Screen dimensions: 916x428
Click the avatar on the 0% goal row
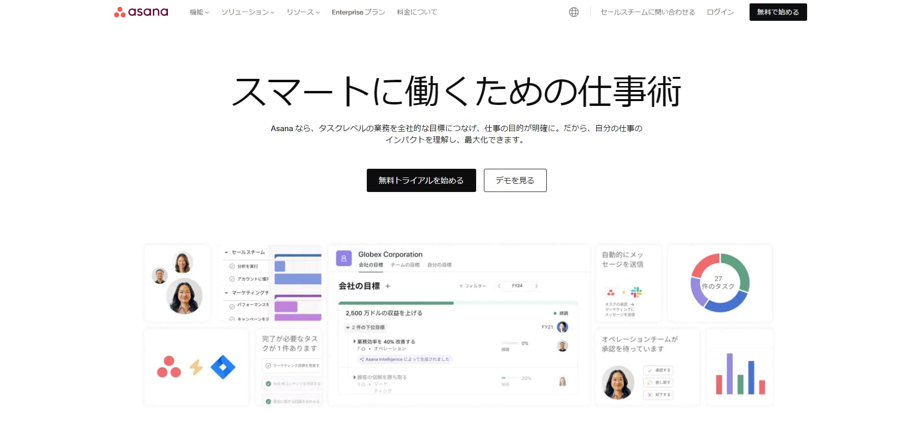tap(562, 346)
